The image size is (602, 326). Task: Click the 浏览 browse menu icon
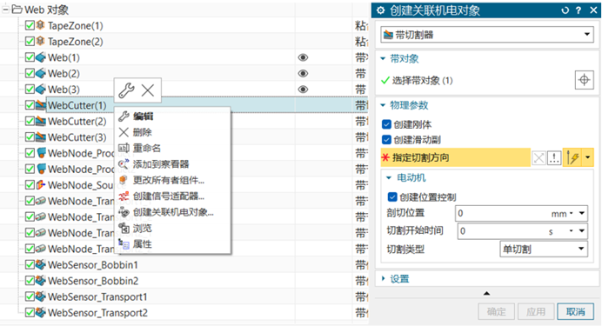click(124, 228)
